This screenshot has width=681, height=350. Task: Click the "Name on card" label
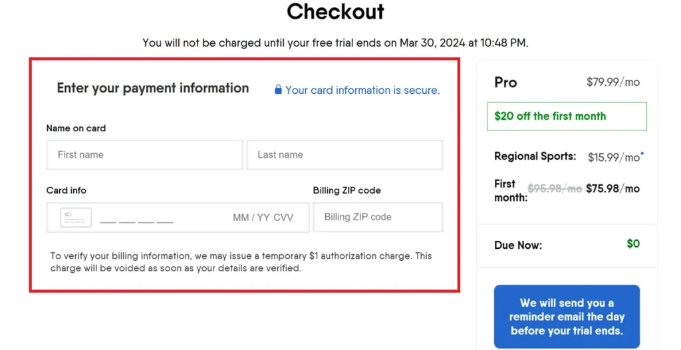pos(76,128)
